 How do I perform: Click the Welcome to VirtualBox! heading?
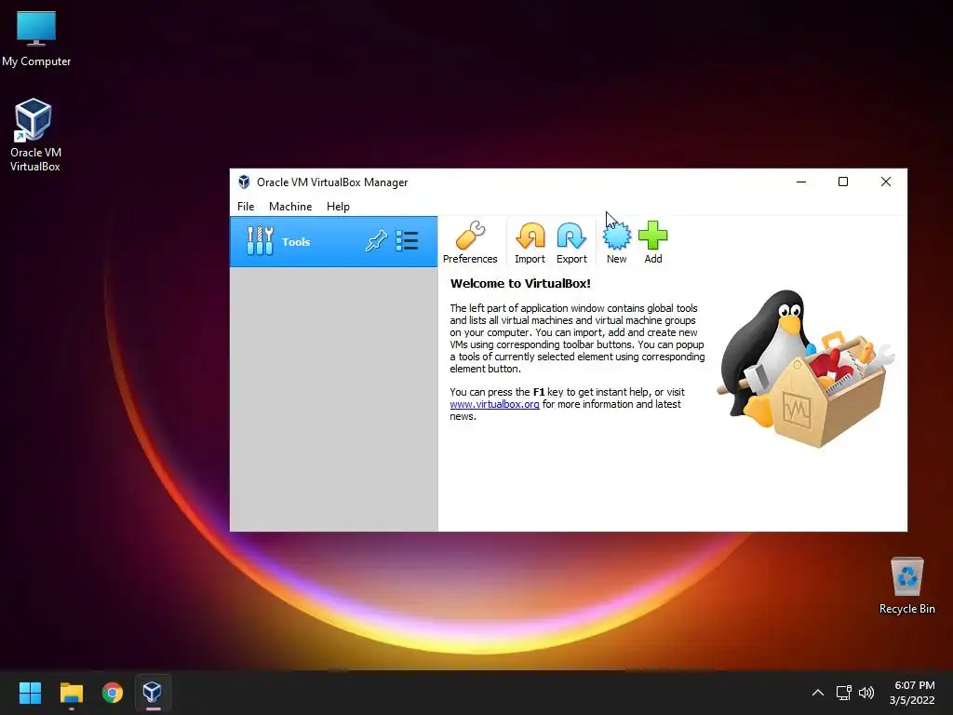click(520, 283)
